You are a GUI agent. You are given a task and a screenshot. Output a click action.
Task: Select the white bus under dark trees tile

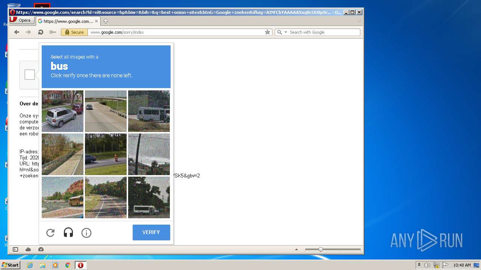149,197
